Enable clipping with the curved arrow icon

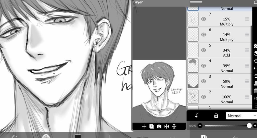coord(196,116)
